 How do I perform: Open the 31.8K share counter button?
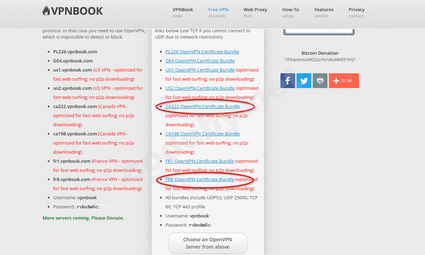point(344,80)
